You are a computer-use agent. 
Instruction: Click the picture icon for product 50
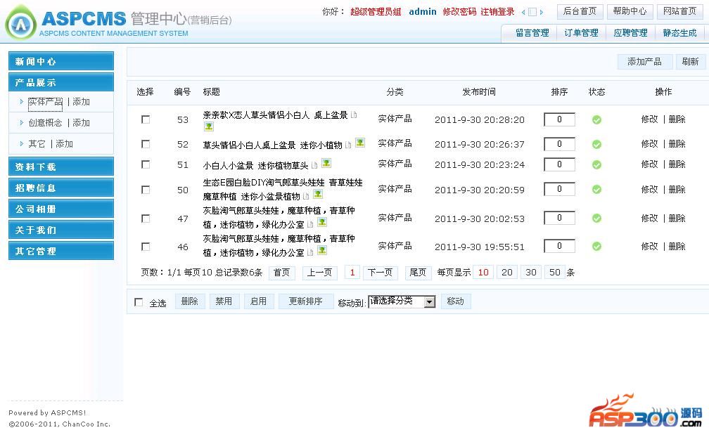click(x=318, y=194)
